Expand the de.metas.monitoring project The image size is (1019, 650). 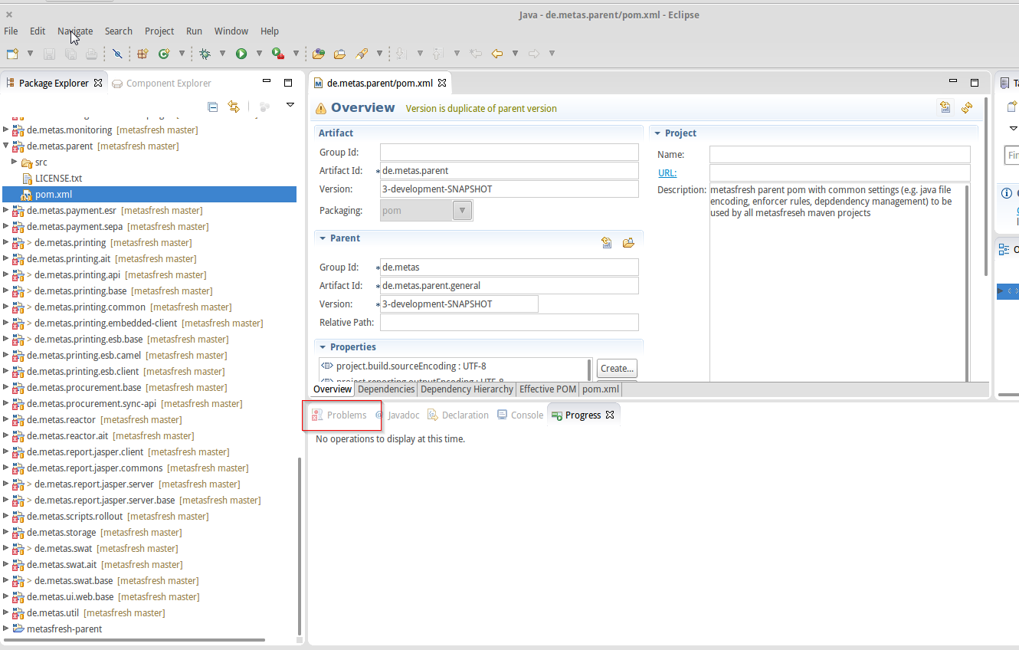click(x=6, y=130)
